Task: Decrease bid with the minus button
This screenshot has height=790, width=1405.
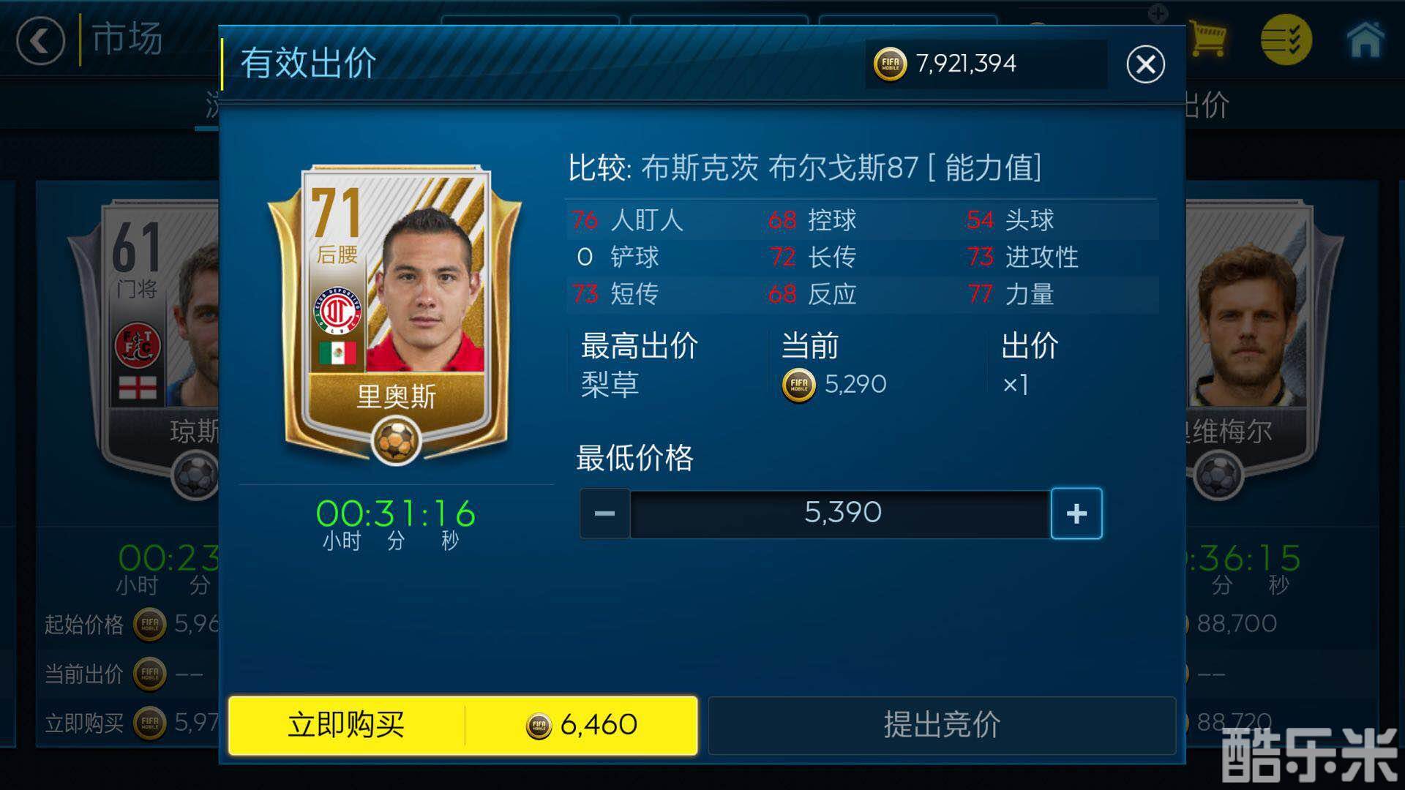Action: click(x=604, y=513)
